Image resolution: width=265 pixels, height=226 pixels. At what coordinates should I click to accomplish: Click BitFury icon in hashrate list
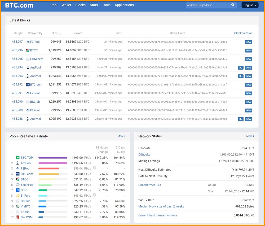click(x=18, y=196)
